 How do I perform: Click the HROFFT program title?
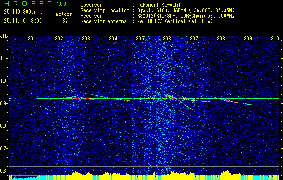coord(27,4)
